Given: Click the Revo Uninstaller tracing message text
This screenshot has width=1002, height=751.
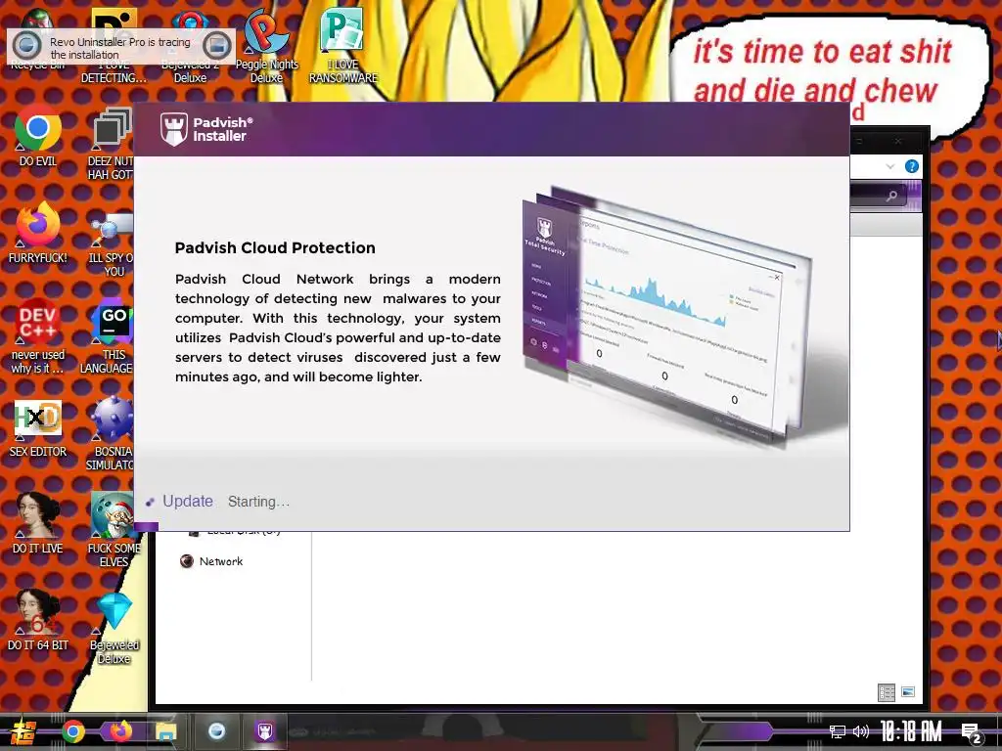Looking at the screenshot, I should tap(120, 48).
